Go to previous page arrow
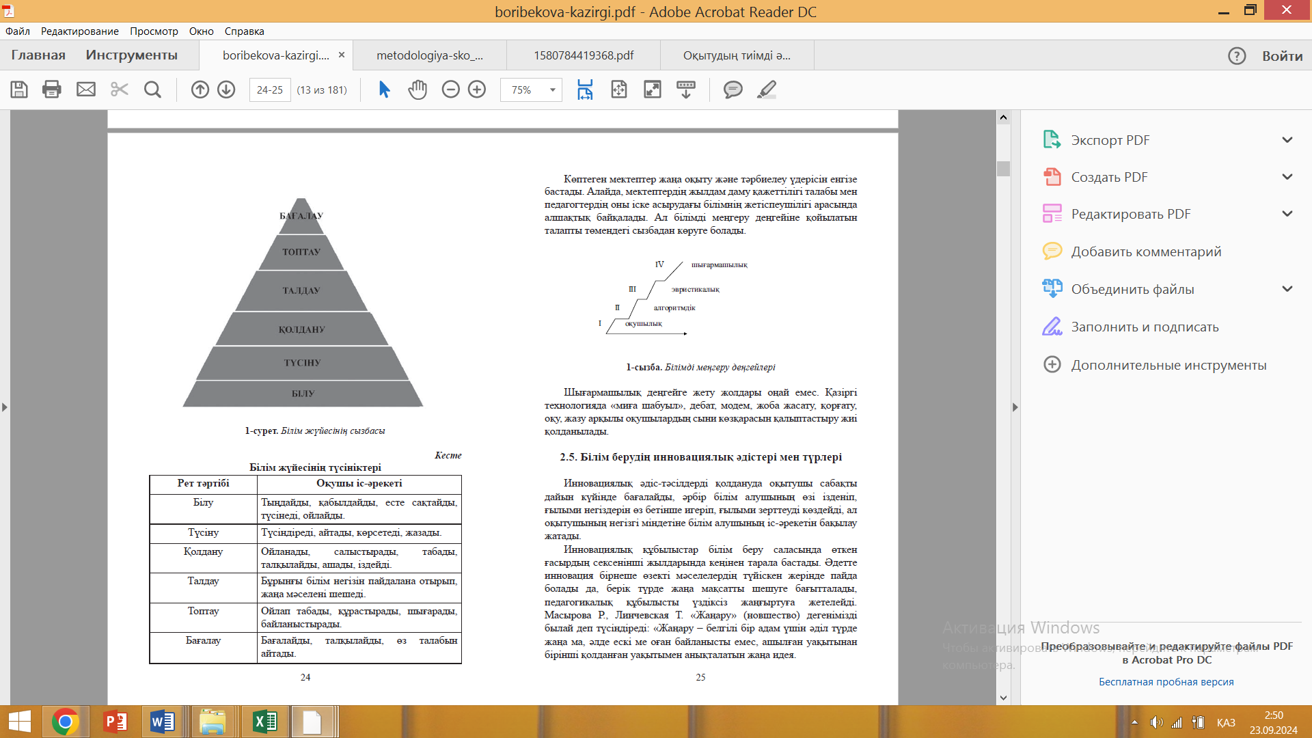The image size is (1312, 738). [x=200, y=90]
